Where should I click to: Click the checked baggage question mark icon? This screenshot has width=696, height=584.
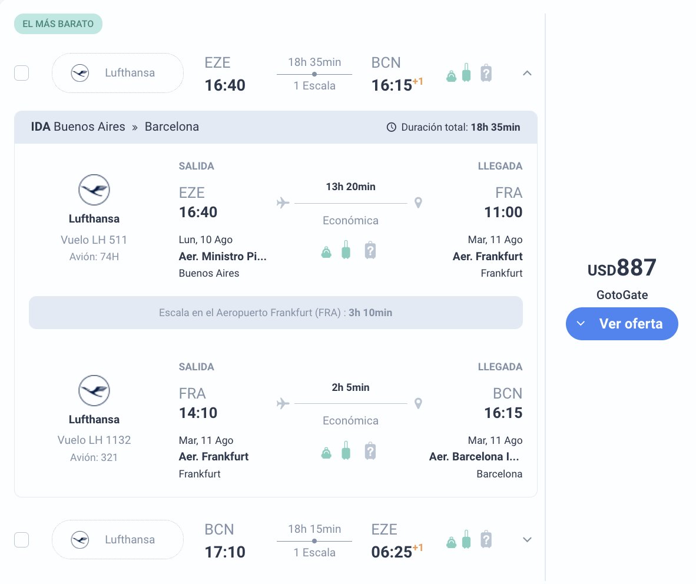click(486, 74)
